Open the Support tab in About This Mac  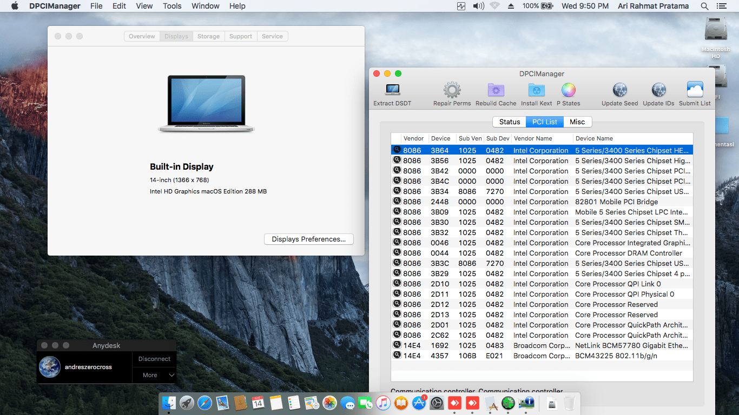(x=241, y=36)
